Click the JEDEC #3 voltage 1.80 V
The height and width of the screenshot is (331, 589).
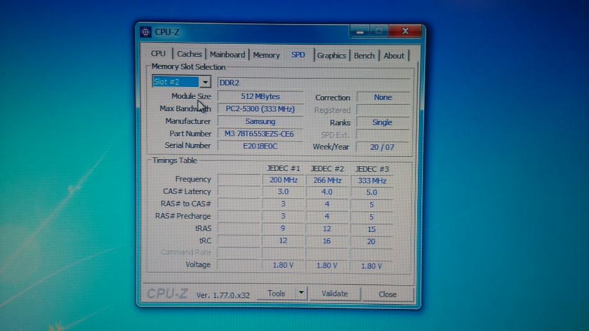point(371,266)
